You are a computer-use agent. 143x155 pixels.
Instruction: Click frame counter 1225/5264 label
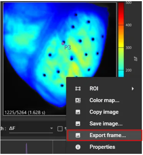(x=25, y=113)
